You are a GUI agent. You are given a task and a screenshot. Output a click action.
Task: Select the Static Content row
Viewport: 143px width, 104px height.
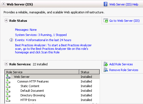point(52,86)
